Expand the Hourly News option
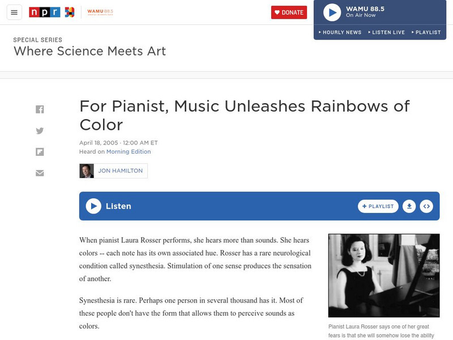The image size is (453, 340). 340,32
